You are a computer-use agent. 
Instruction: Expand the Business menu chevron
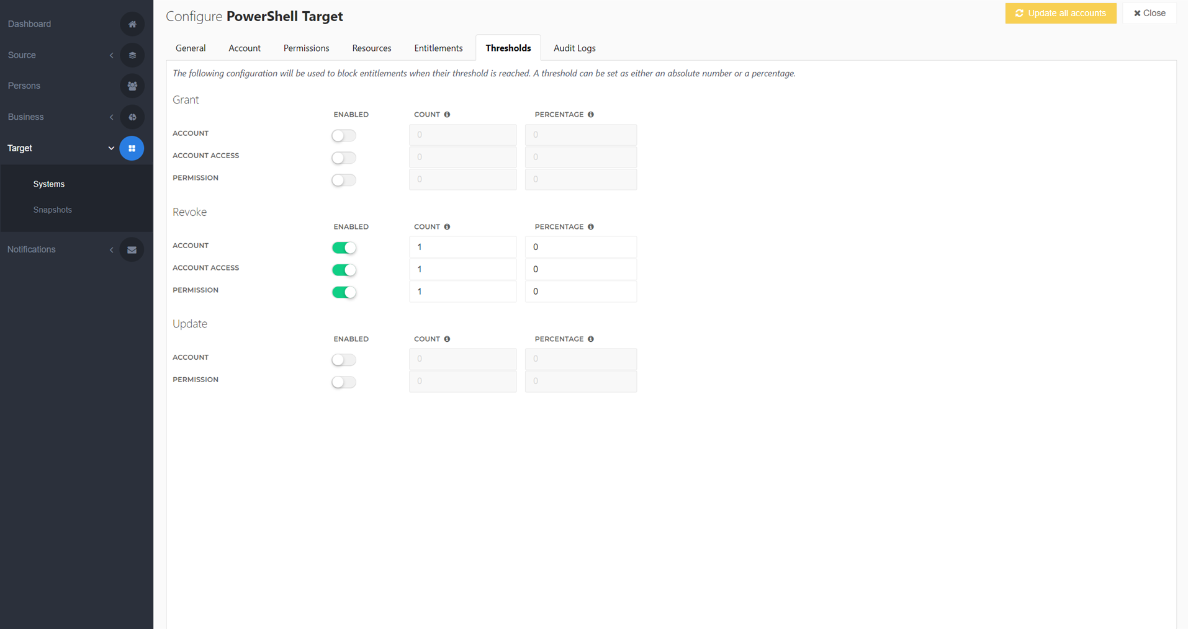coord(112,117)
